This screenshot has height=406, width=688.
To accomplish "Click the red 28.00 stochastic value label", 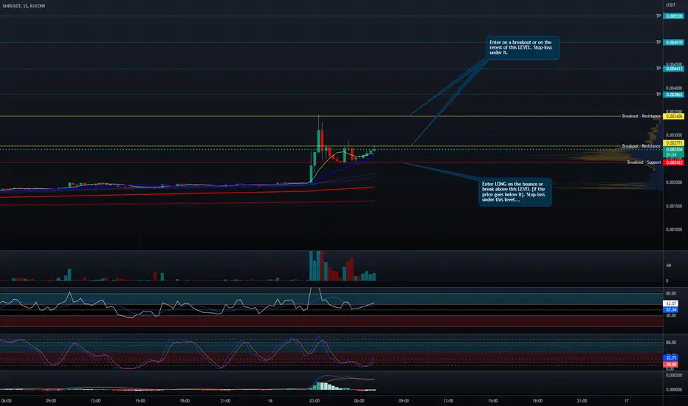I will [671, 365].
